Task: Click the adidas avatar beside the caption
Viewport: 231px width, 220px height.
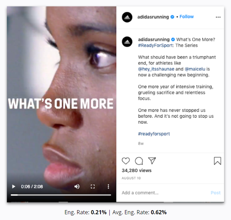Action: (127, 42)
